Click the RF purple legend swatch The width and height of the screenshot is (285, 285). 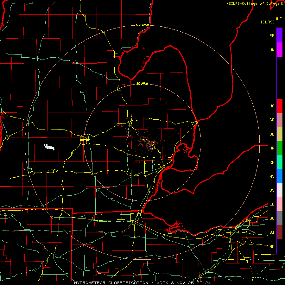[280, 35]
